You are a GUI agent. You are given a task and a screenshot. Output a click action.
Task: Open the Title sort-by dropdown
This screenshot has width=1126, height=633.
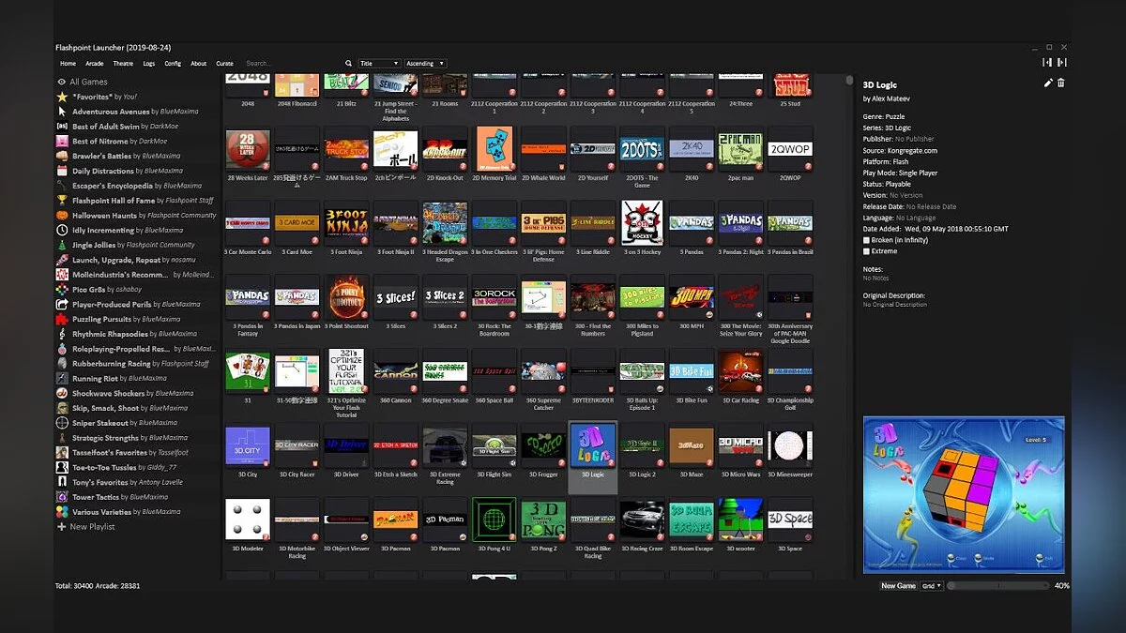click(x=379, y=64)
